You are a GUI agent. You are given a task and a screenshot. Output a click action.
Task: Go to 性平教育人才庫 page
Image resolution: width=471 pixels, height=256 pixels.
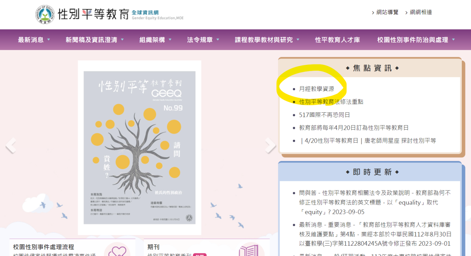tap(337, 40)
